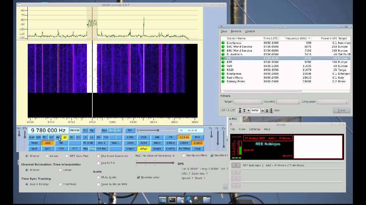This screenshot has width=366, height=205.
Task: Open the magnifier search icon in dock
Action: tap(197, 200)
